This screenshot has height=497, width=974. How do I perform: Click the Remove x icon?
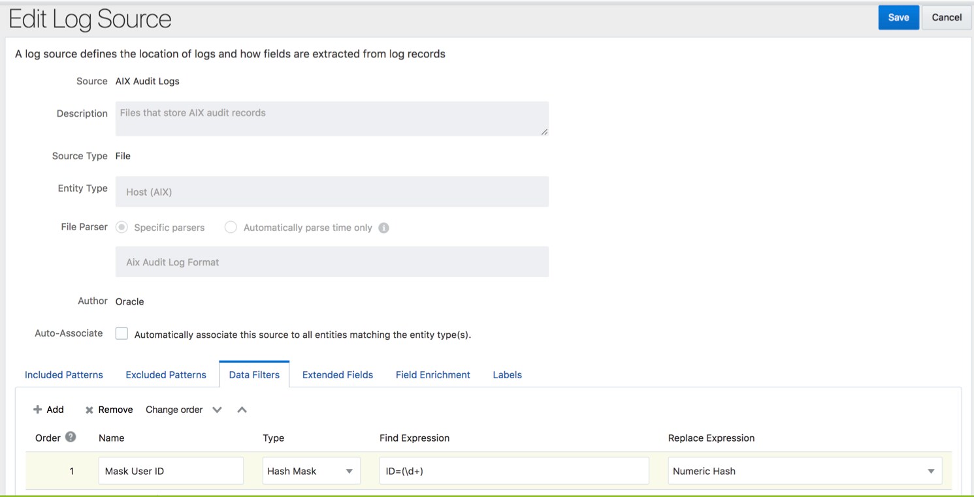coord(89,410)
